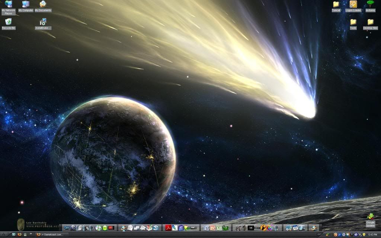Launch Firefox from the quick launch bar
The image size is (381, 238).
[19, 234]
